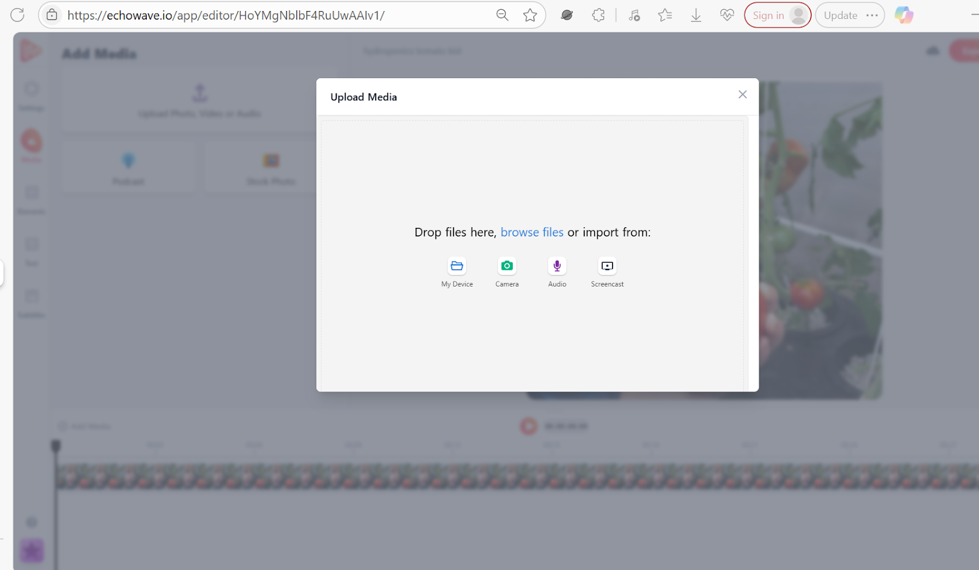View site information lock icon
Image resolution: width=979 pixels, height=570 pixels.
click(x=53, y=15)
